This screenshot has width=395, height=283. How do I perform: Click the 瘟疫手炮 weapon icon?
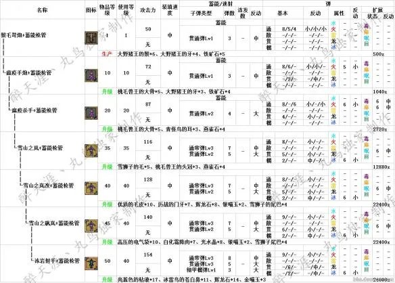[x=91, y=75]
